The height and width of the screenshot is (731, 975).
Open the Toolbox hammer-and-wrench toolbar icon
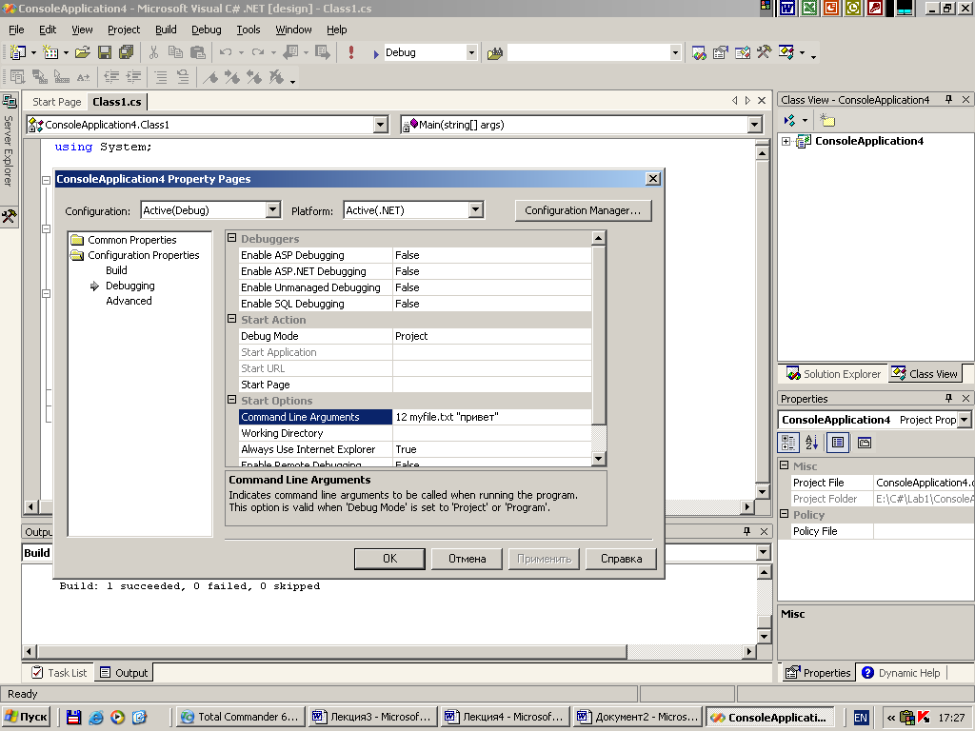pos(765,53)
